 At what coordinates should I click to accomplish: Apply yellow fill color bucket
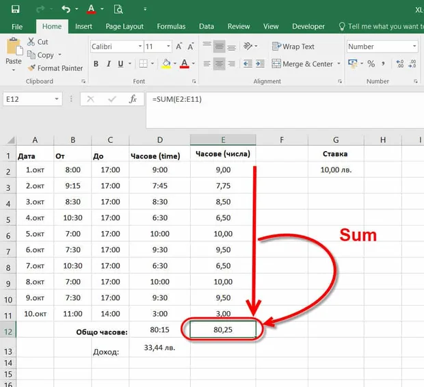coord(166,64)
